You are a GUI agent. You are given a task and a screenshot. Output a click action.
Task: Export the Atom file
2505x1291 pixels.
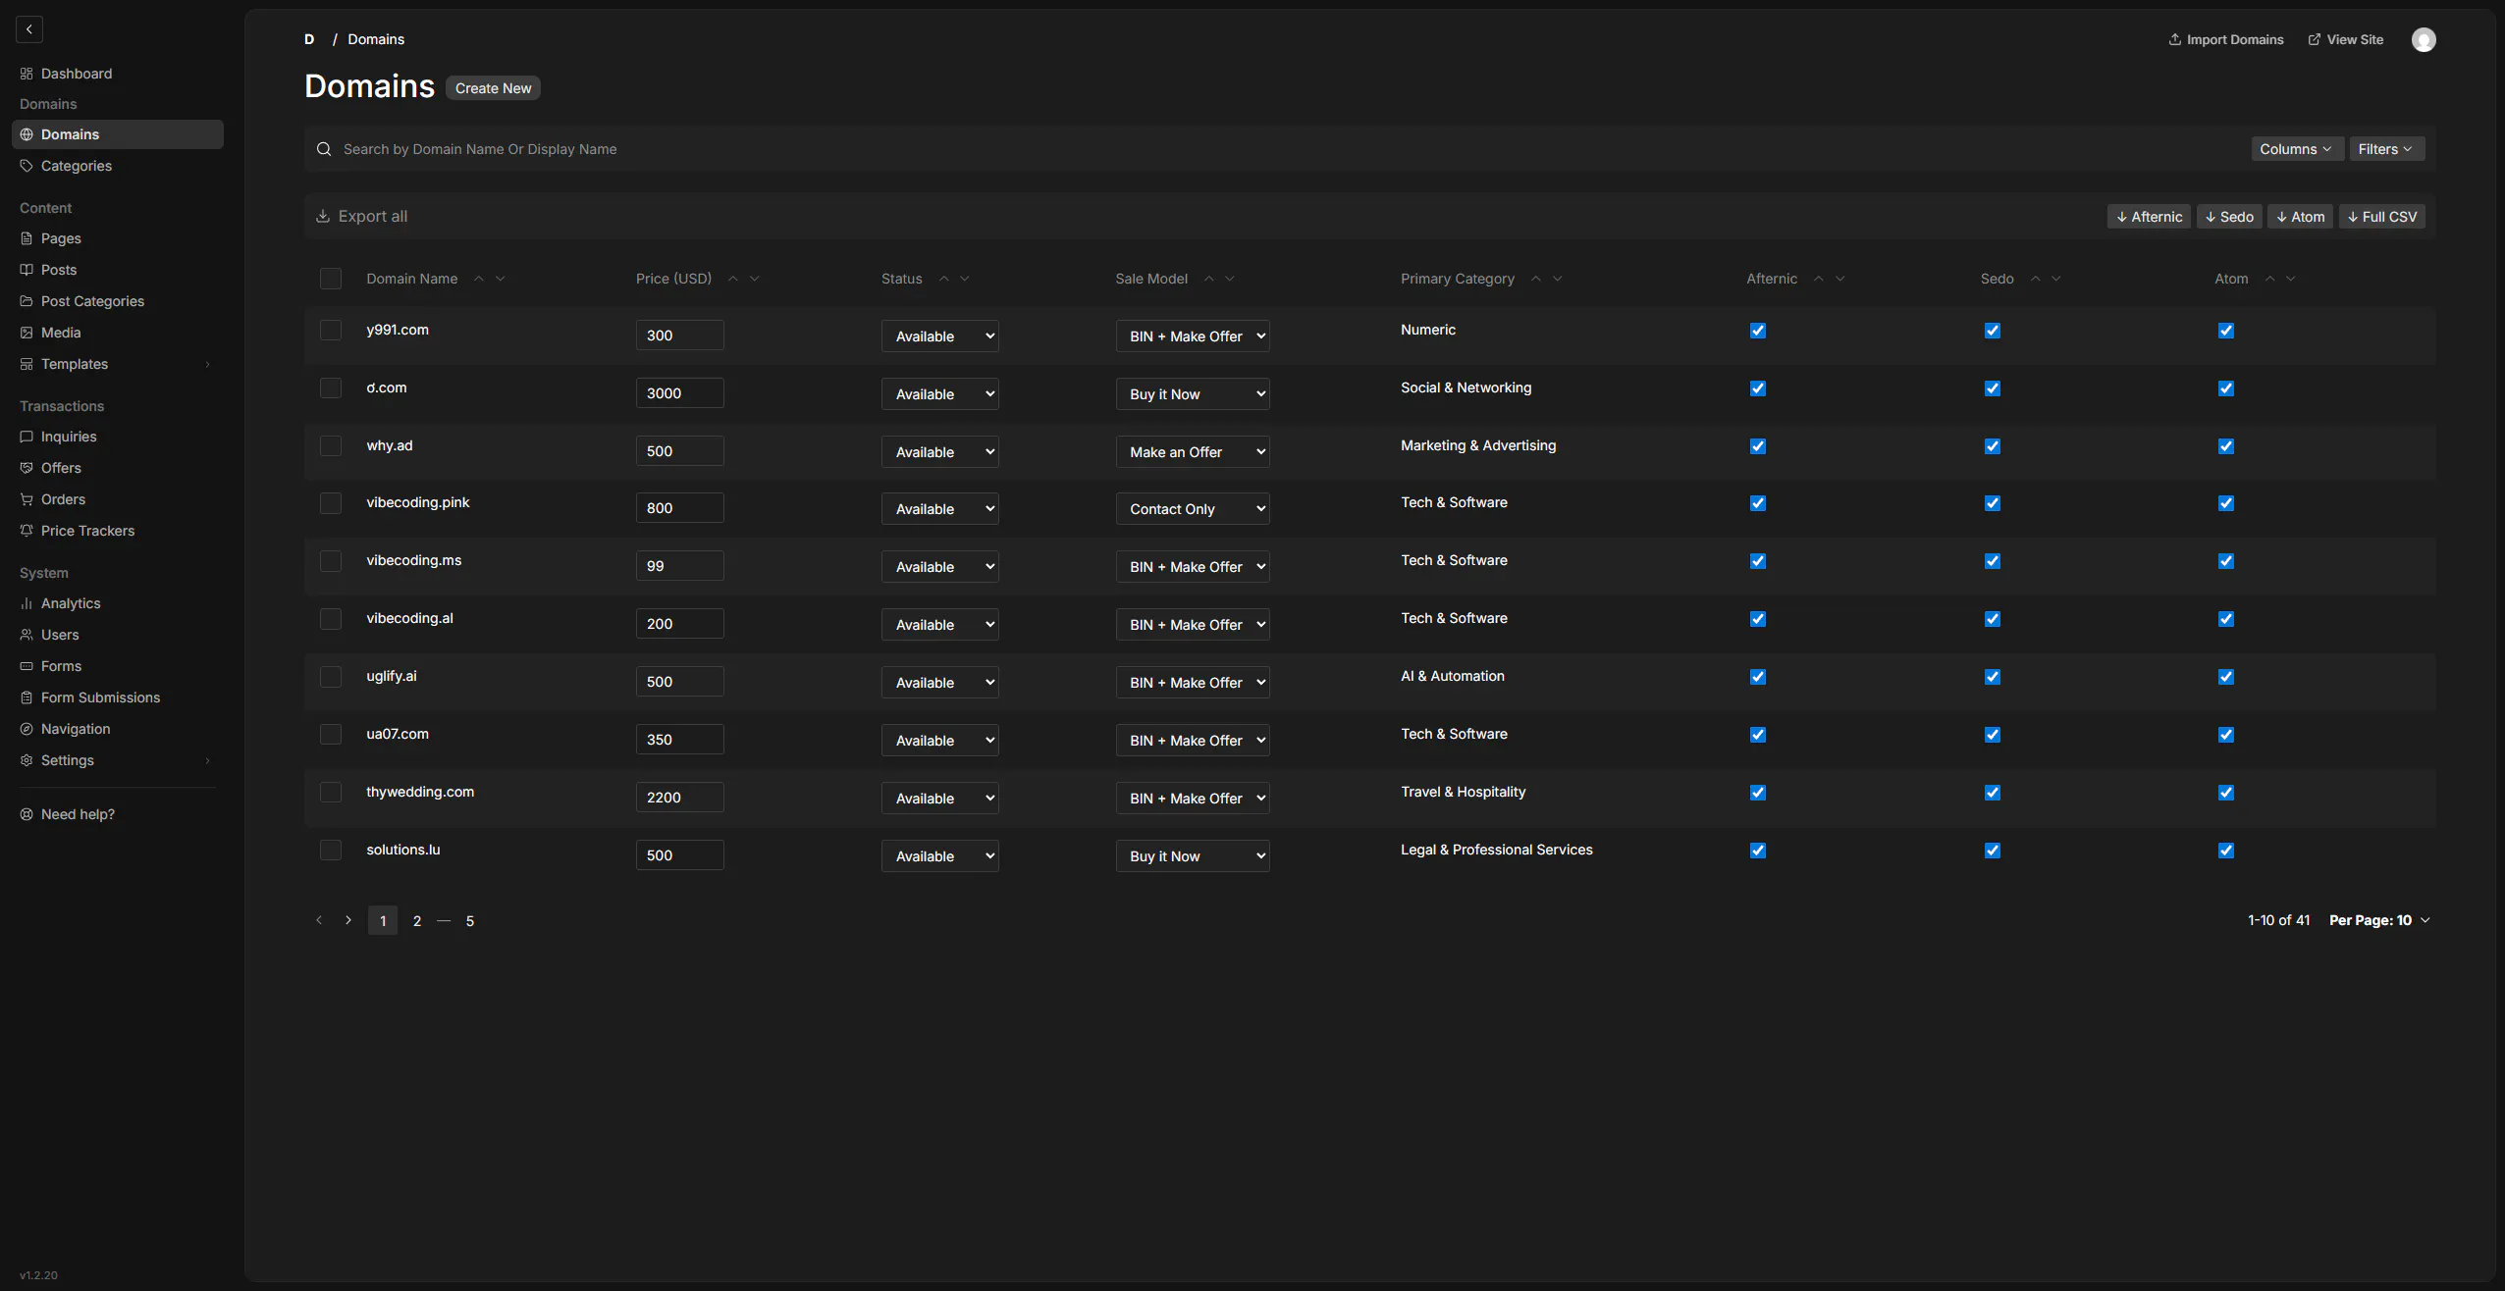(x=2300, y=217)
